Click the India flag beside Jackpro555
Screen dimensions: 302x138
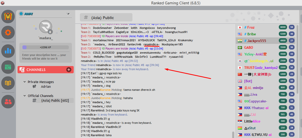tap(240, 41)
